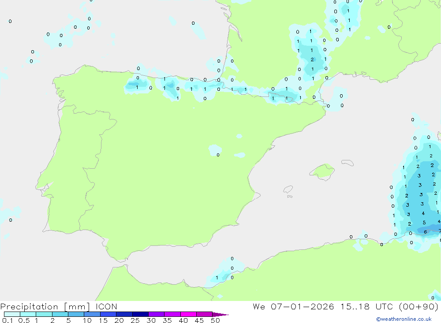Click the "5" precipitation value east of Mallorca

pos(424,223)
